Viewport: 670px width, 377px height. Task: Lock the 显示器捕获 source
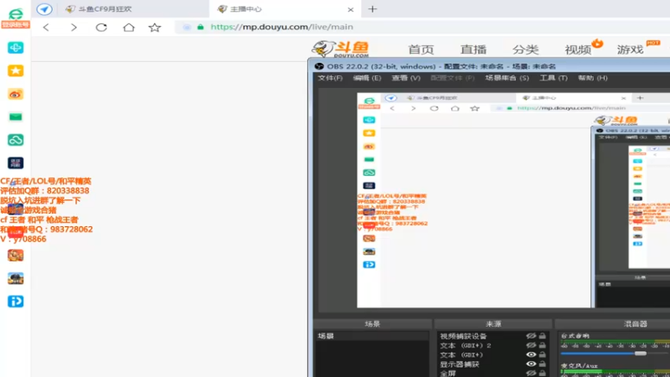coord(542,364)
